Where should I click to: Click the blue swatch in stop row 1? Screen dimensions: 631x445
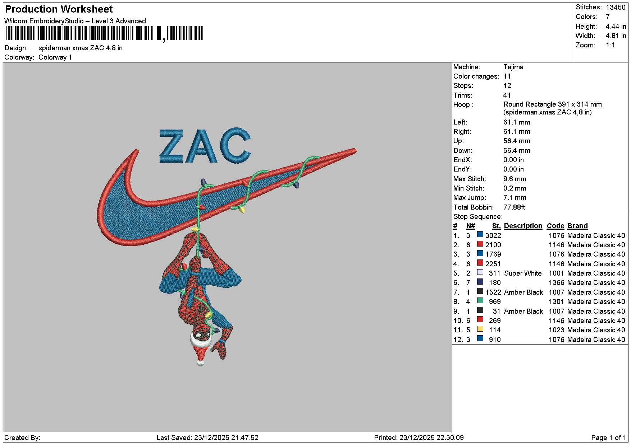[x=480, y=235]
